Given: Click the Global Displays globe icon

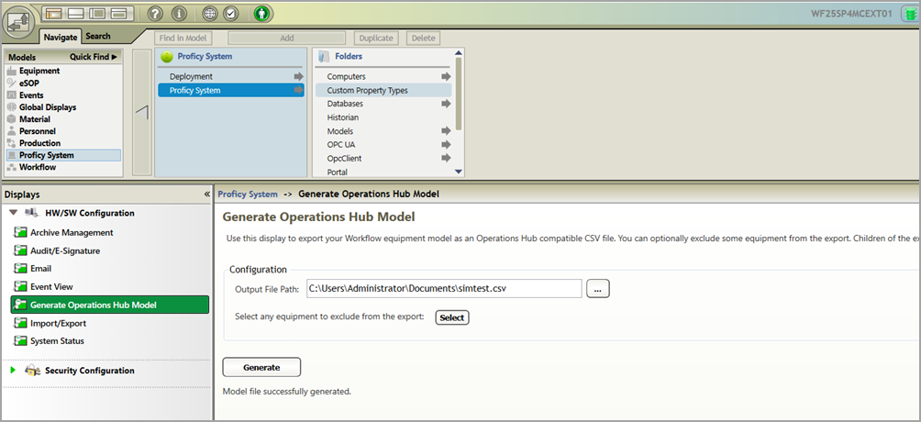Looking at the screenshot, I should coord(12,107).
